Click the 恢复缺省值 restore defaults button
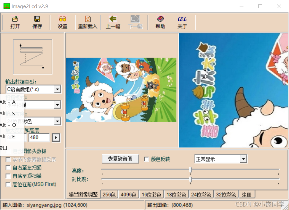 pyautogui.click(x=120, y=159)
